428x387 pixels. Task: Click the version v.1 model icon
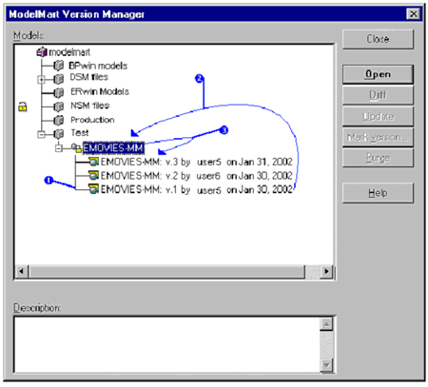tap(93, 189)
